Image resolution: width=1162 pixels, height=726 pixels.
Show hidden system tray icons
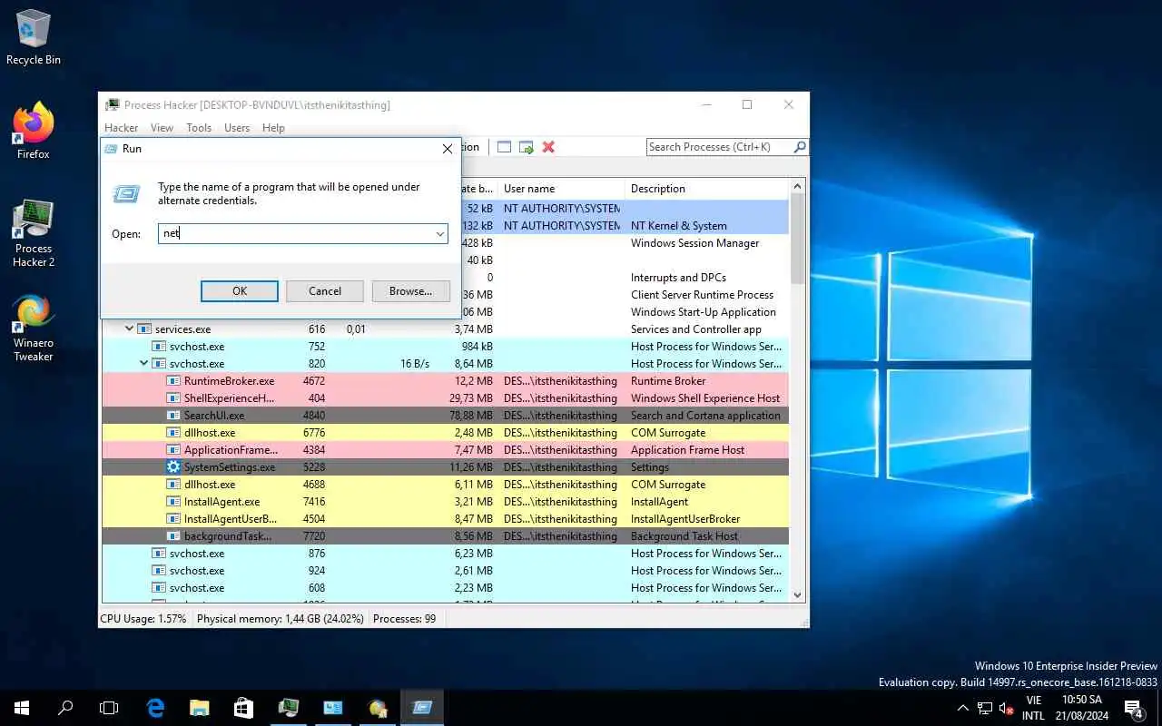(963, 708)
